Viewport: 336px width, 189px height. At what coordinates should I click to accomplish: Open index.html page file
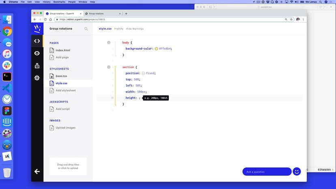[x=62, y=50]
